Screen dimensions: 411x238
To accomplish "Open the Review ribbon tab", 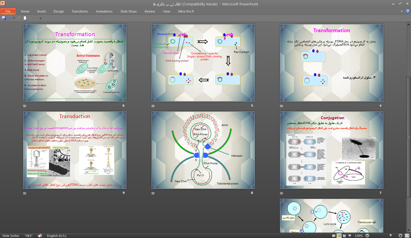I will tap(150, 11).
